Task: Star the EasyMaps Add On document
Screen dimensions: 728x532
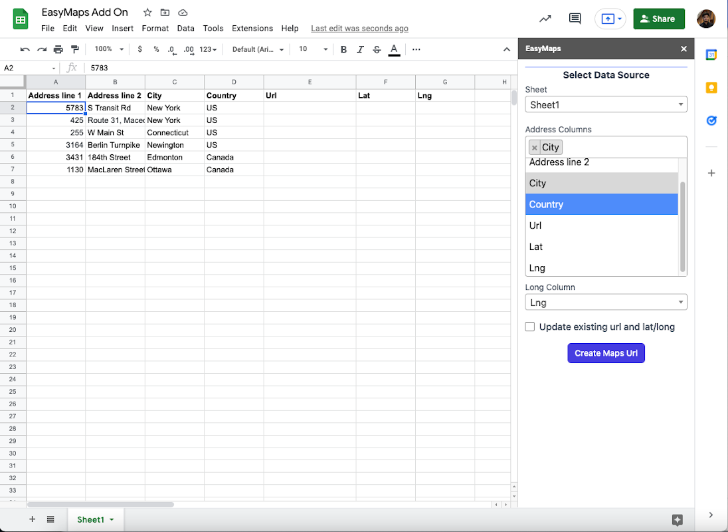Action: tap(147, 13)
